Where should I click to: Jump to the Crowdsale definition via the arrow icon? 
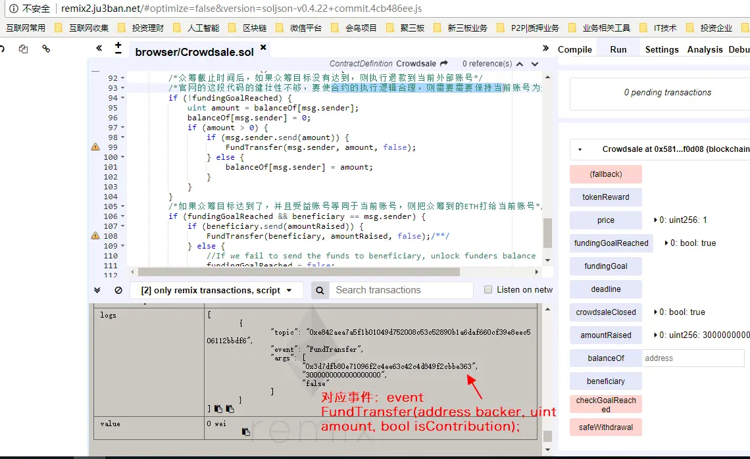(x=444, y=63)
